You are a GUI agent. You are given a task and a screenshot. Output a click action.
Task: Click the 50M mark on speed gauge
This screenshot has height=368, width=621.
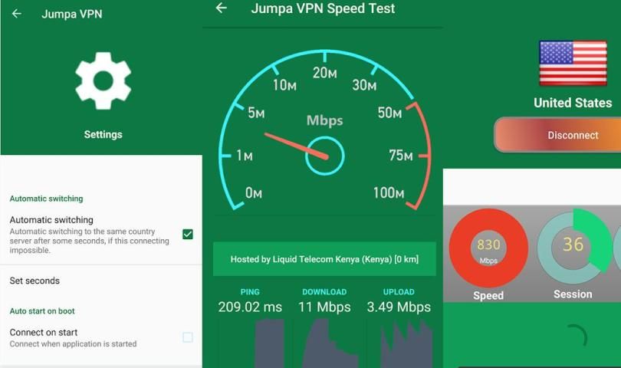tap(389, 113)
